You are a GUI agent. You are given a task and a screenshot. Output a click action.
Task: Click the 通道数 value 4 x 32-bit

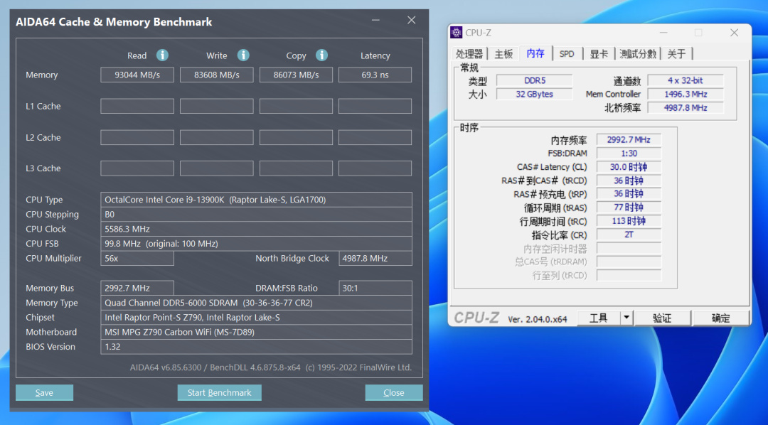tap(686, 80)
